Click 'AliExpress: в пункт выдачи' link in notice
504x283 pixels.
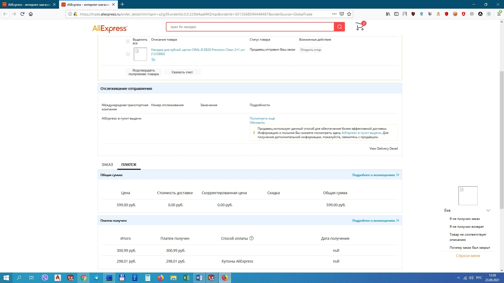[x=361, y=133]
